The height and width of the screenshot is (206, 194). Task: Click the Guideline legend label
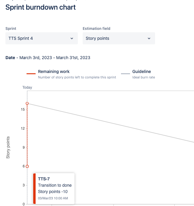[x=142, y=71]
